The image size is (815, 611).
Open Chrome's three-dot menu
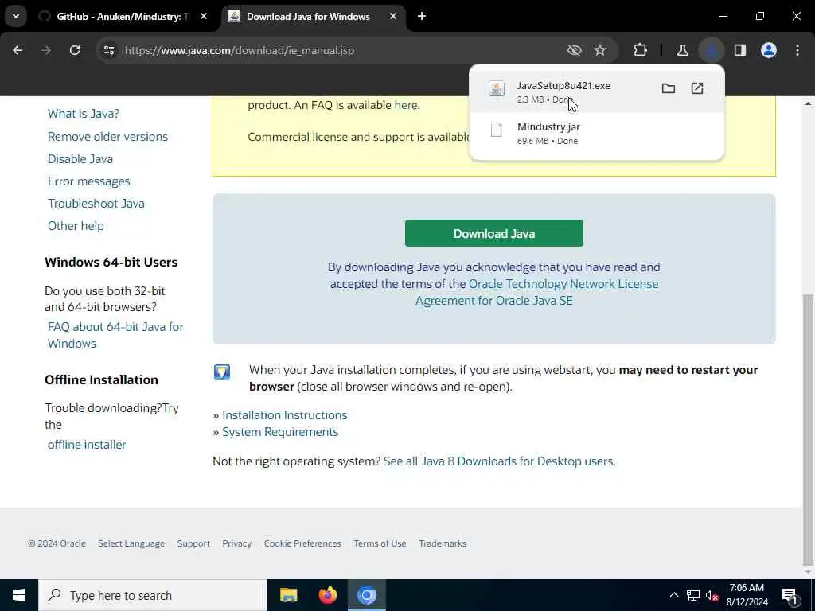tap(797, 50)
